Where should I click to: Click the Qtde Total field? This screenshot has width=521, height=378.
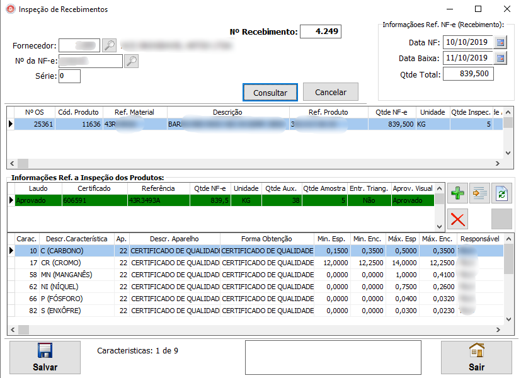(x=467, y=74)
